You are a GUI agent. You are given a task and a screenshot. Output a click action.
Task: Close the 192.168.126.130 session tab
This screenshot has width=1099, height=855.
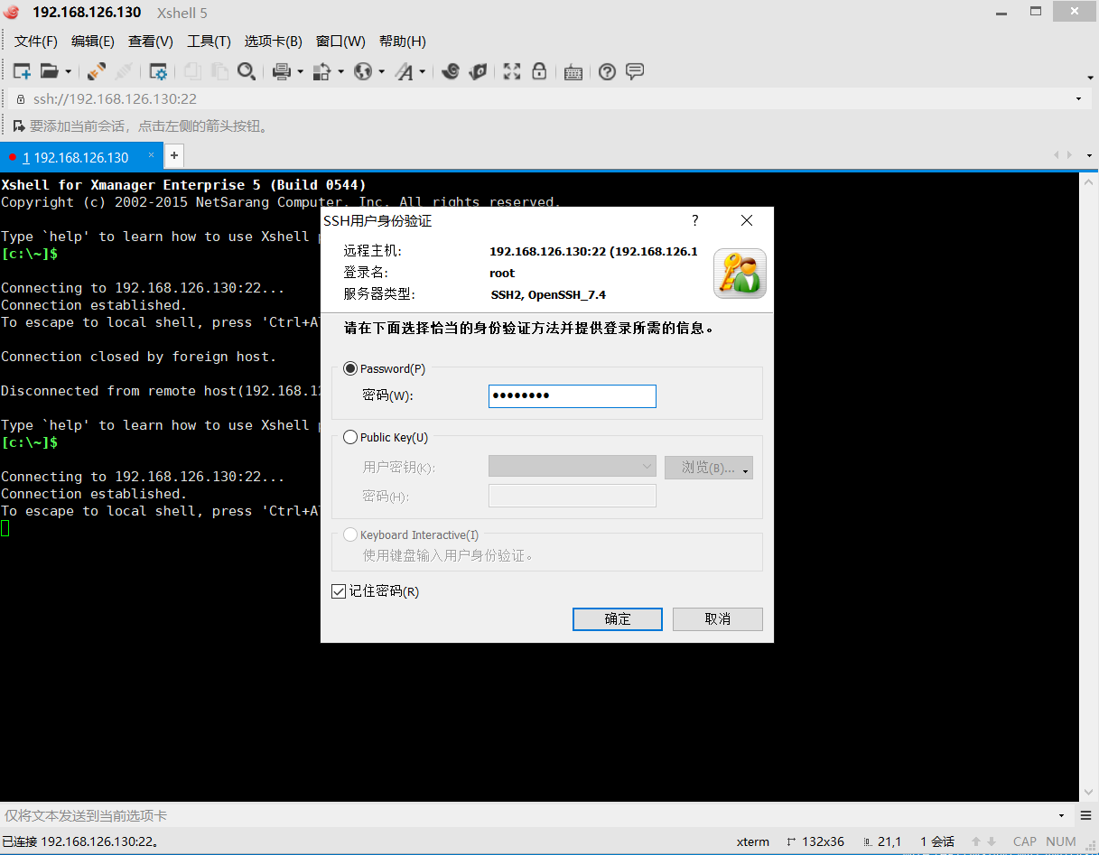[x=152, y=155]
